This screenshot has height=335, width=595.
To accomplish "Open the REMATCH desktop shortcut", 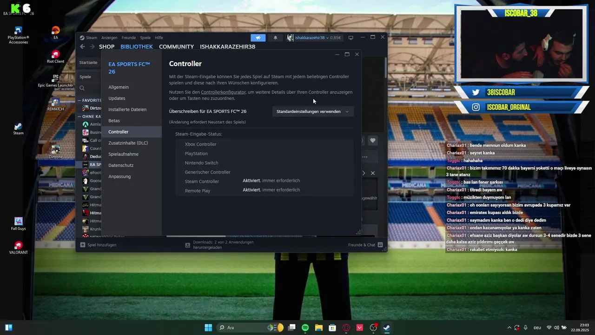I will click(56, 105).
